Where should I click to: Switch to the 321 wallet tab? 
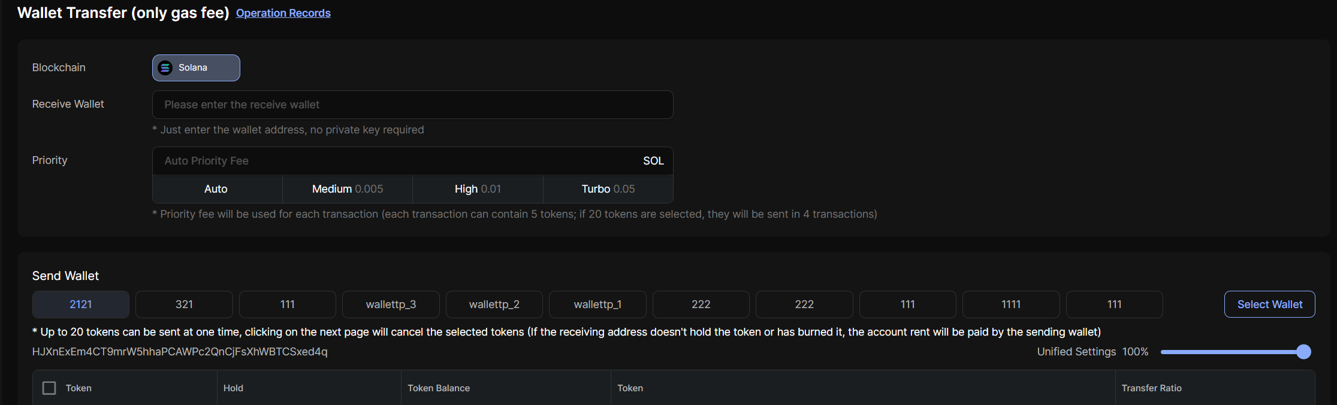click(184, 304)
